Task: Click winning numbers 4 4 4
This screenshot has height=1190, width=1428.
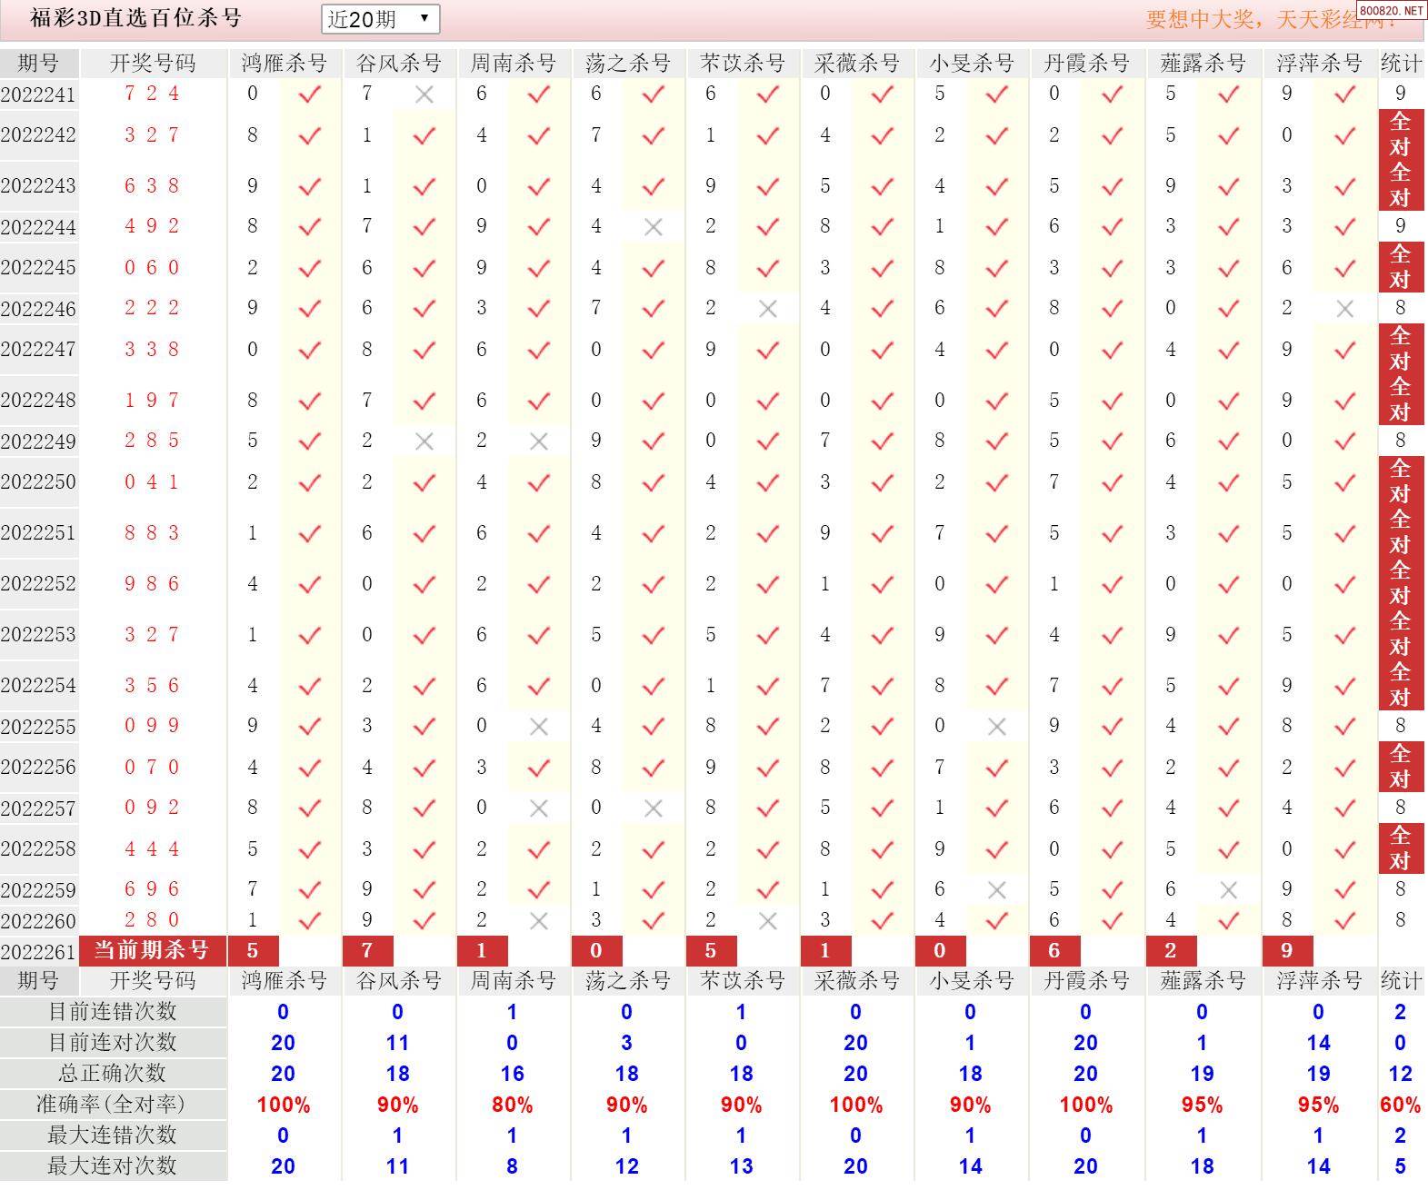Action: [152, 849]
